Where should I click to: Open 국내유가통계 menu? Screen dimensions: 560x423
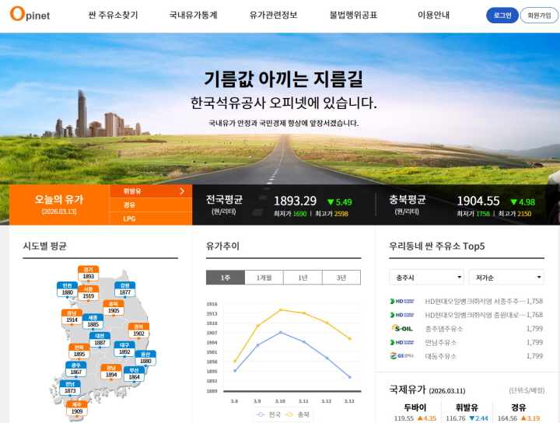(193, 15)
